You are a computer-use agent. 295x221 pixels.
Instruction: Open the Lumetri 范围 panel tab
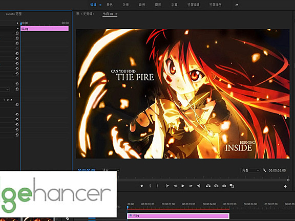tap(13, 14)
